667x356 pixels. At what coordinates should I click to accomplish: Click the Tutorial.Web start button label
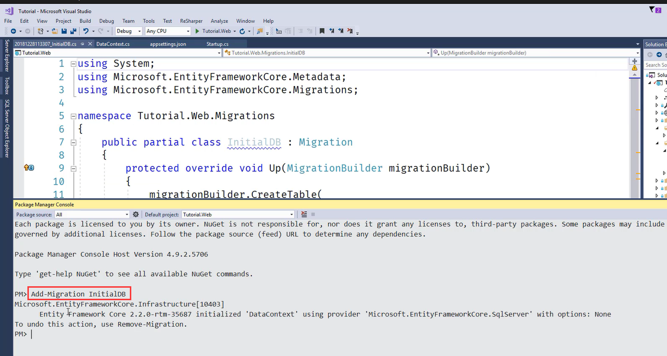216,31
